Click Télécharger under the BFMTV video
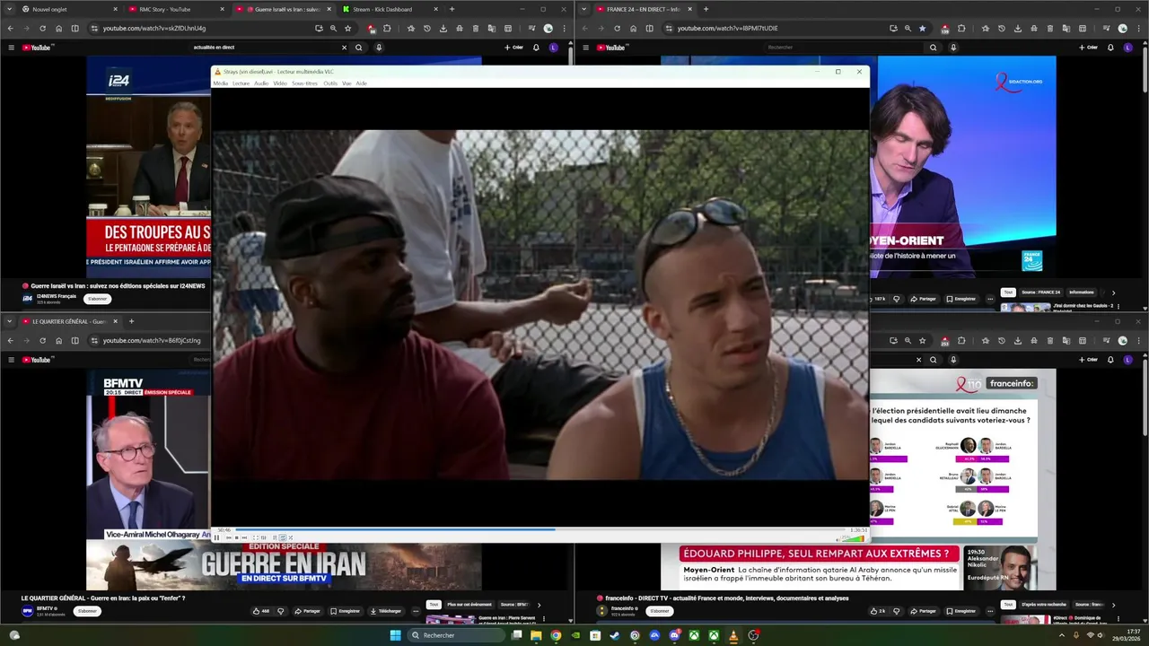 [386, 611]
